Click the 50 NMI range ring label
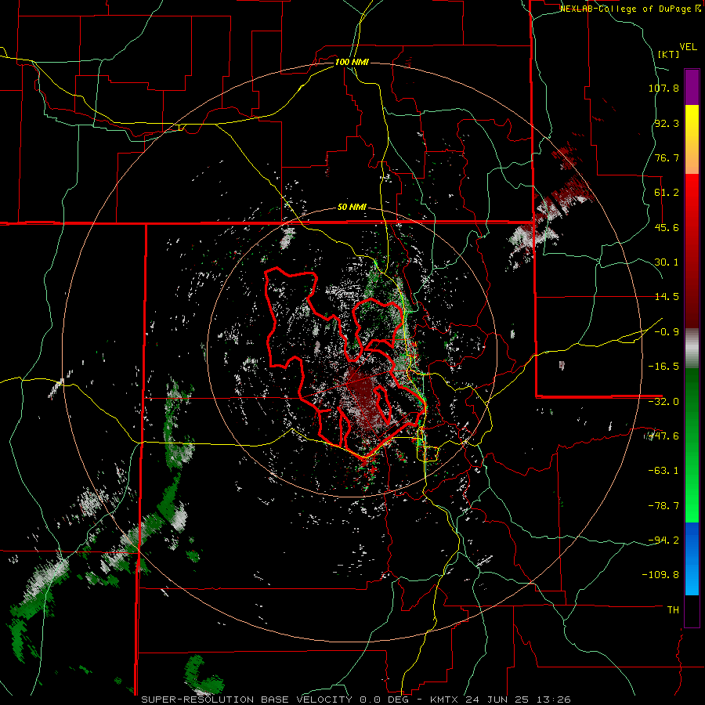The height and width of the screenshot is (705, 705). (x=352, y=208)
